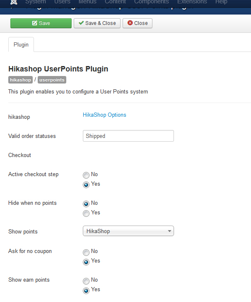The image size is (251, 302).
Task: Open the Extensions menu
Action: (x=192, y=2)
